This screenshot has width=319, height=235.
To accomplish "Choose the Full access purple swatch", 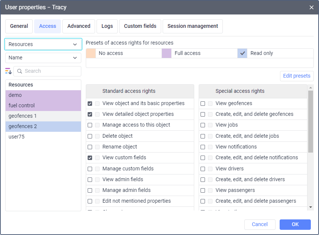I will (166, 53).
